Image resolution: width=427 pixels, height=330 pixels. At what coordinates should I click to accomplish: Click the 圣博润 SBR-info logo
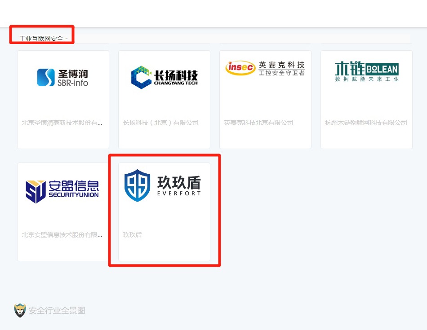coord(62,78)
